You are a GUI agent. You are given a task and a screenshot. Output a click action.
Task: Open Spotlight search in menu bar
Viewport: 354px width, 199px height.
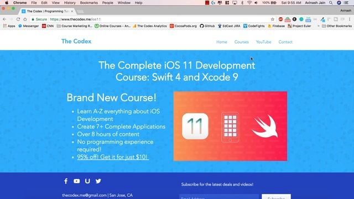tap(331, 3)
